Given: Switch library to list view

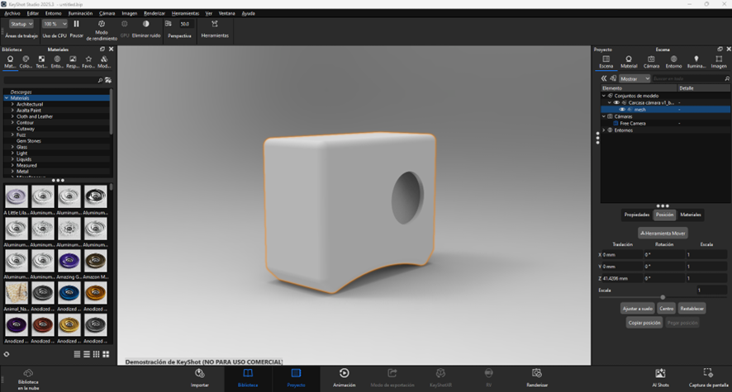Looking at the screenshot, I should coord(77,354).
